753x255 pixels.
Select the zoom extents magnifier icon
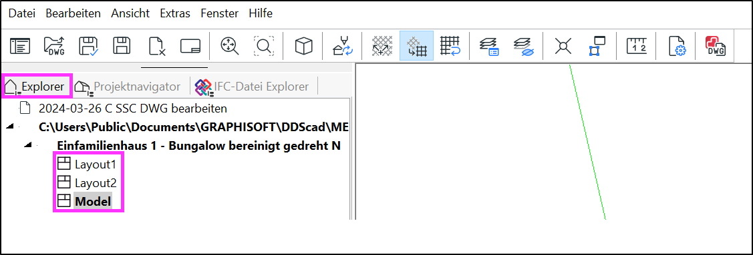coord(229,46)
